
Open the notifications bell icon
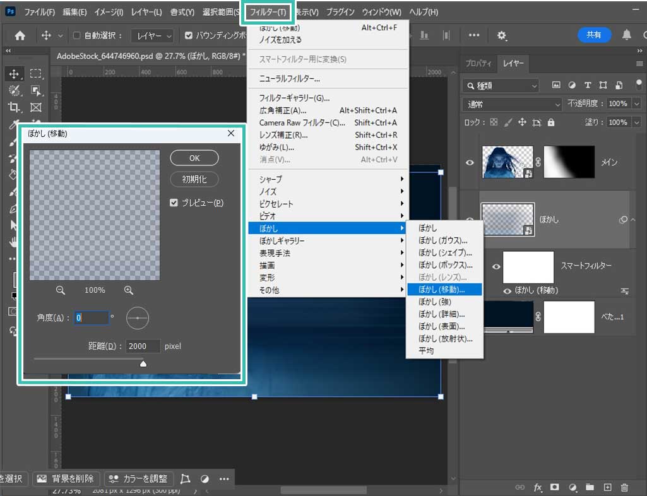click(x=627, y=35)
